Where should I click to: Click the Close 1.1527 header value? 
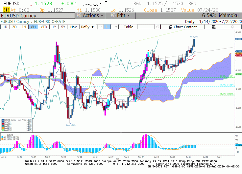tap(160, 10)
